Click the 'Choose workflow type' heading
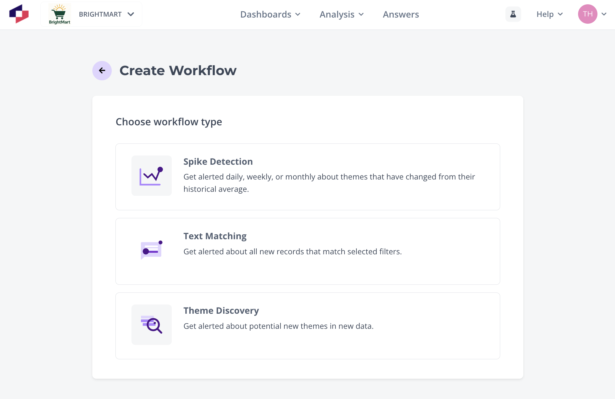Viewport: 615px width, 399px height. [x=169, y=122]
